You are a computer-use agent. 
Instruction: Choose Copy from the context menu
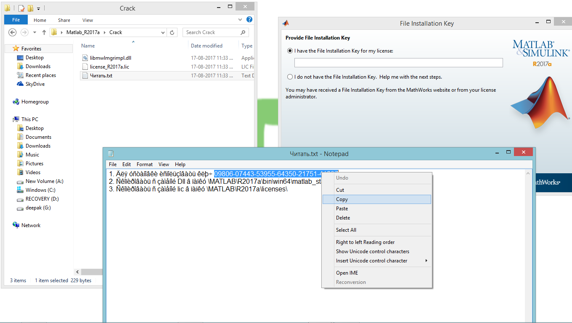pyautogui.click(x=377, y=199)
